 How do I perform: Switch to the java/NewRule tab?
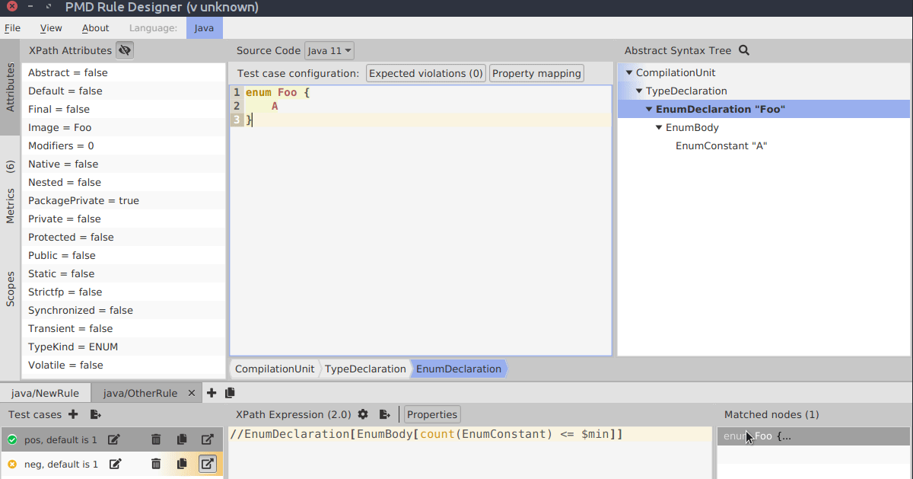point(45,393)
